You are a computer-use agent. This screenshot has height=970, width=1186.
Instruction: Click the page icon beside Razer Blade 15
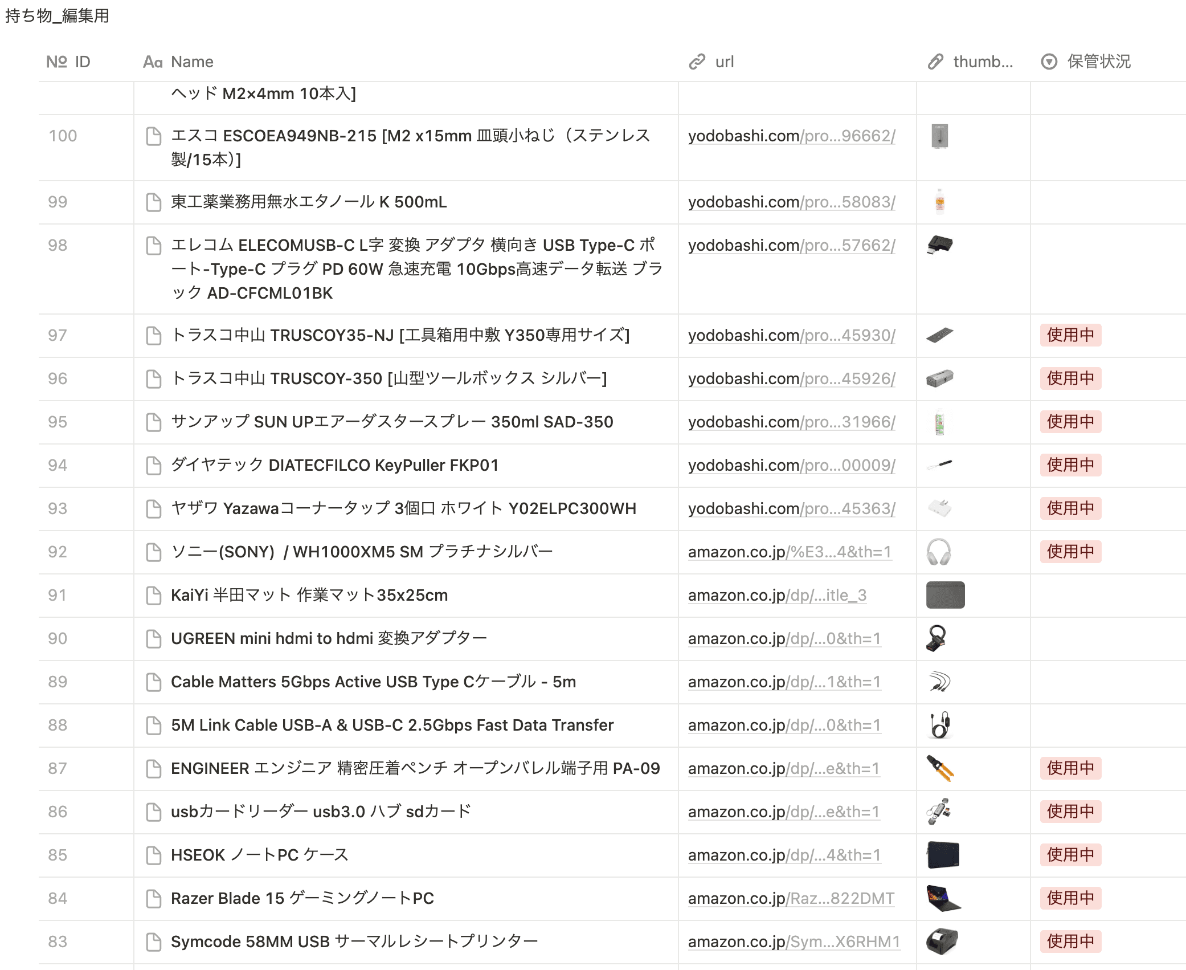(153, 898)
